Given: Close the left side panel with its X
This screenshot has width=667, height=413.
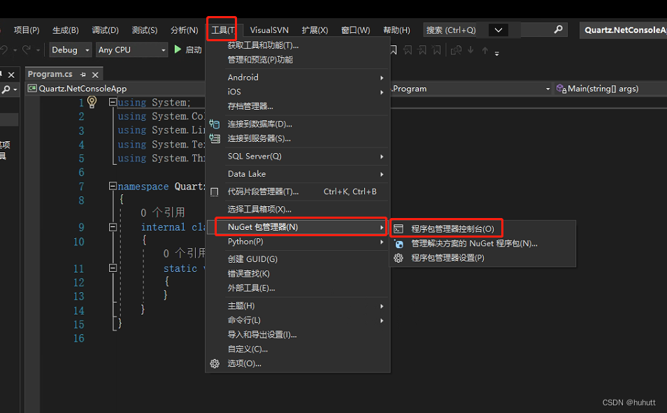Looking at the screenshot, I should point(11,75).
